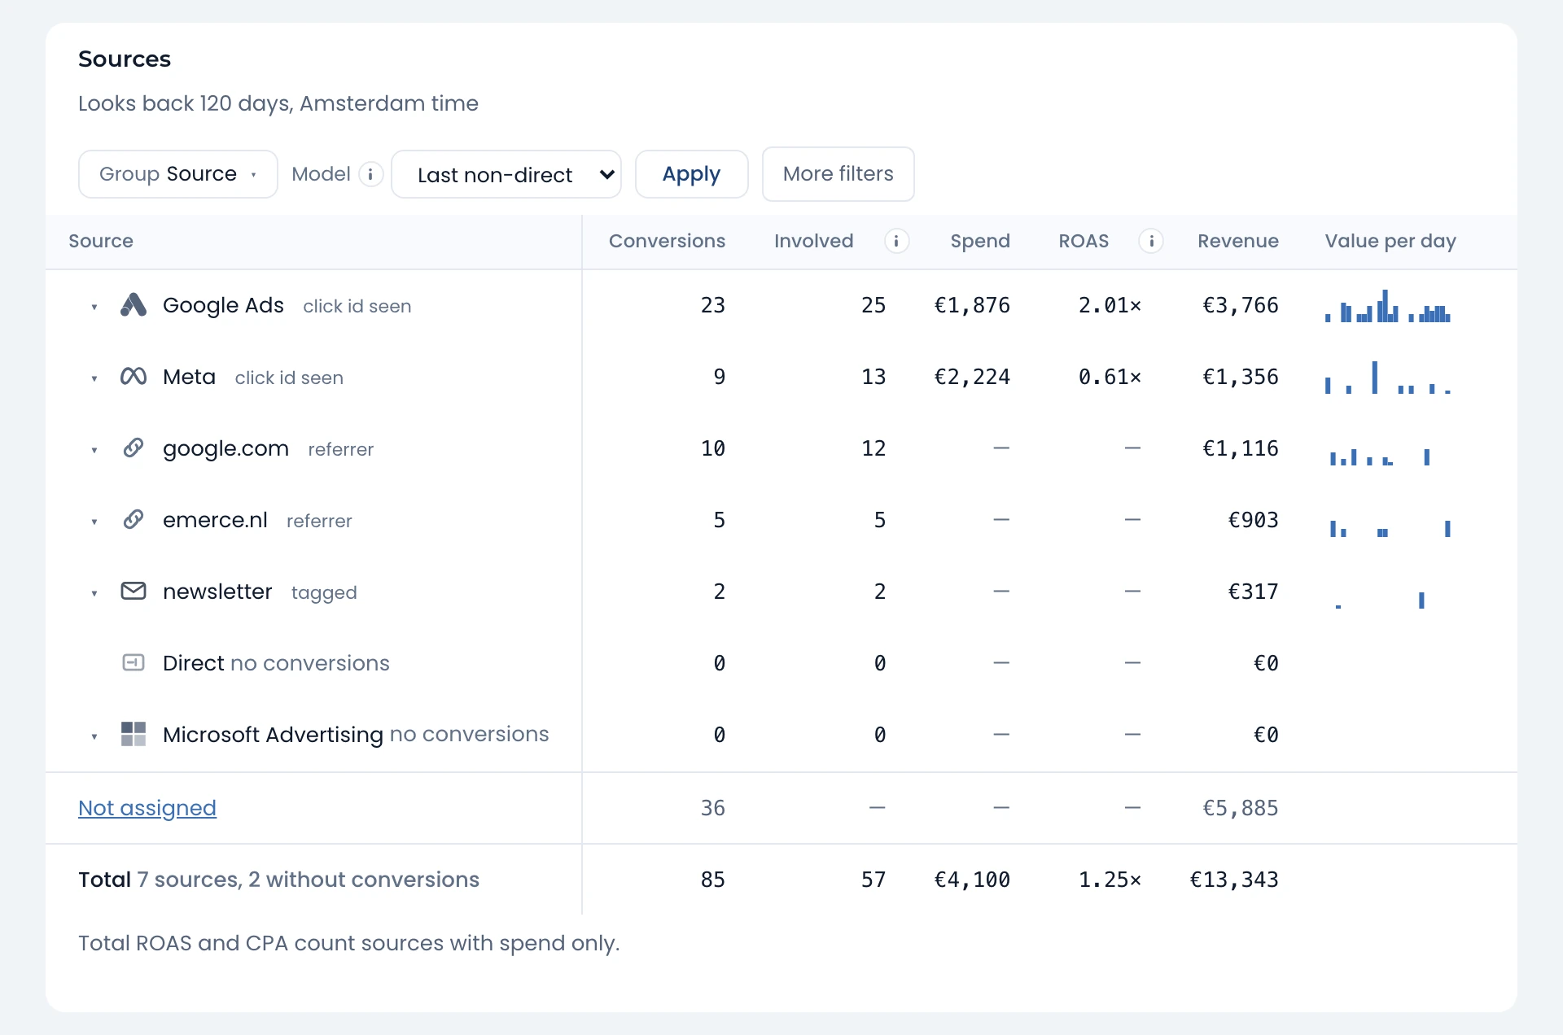Click the Meta infinity logo icon
Image resolution: width=1563 pixels, height=1035 pixels.
tap(134, 376)
